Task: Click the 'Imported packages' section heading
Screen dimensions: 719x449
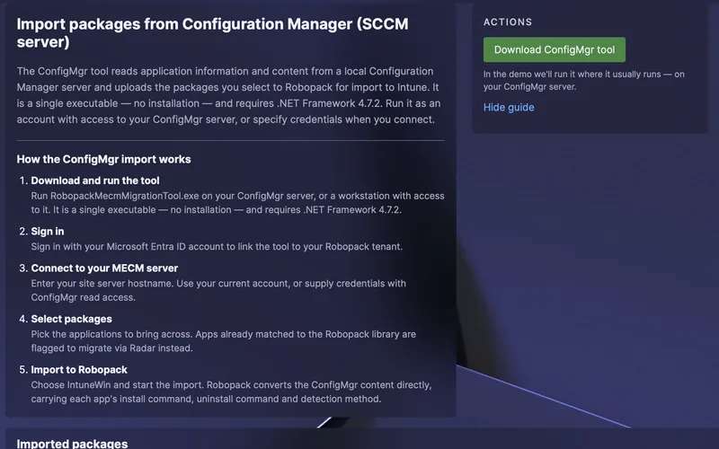Action: 72,444
